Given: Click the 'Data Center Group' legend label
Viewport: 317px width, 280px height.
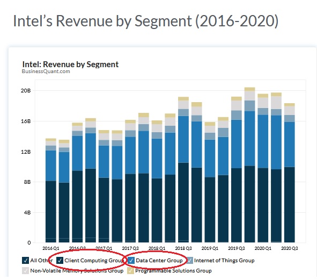Looking at the screenshot, I should [159, 261].
